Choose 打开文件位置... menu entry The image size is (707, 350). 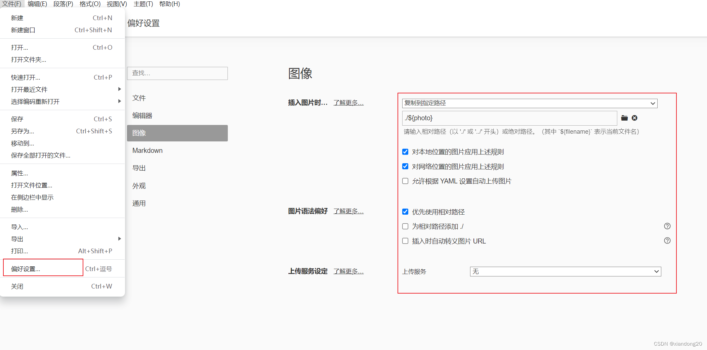[x=63, y=185]
